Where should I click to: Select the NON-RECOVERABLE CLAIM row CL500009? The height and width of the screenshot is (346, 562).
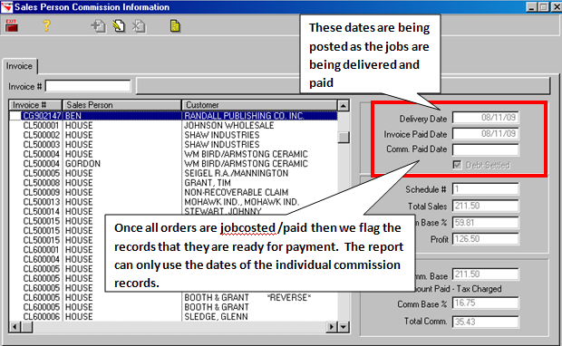(173, 192)
